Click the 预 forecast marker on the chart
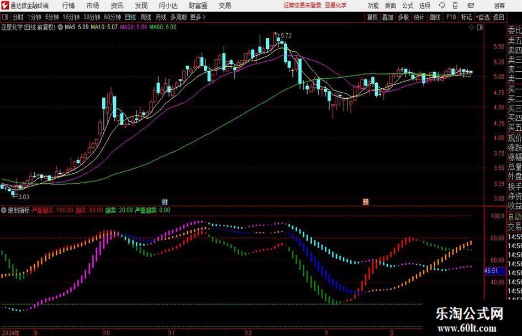The height and width of the screenshot is (336, 522). (366, 201)
